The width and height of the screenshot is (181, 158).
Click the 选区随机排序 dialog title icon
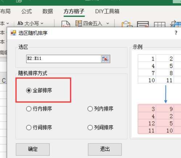tap(13, 33)
